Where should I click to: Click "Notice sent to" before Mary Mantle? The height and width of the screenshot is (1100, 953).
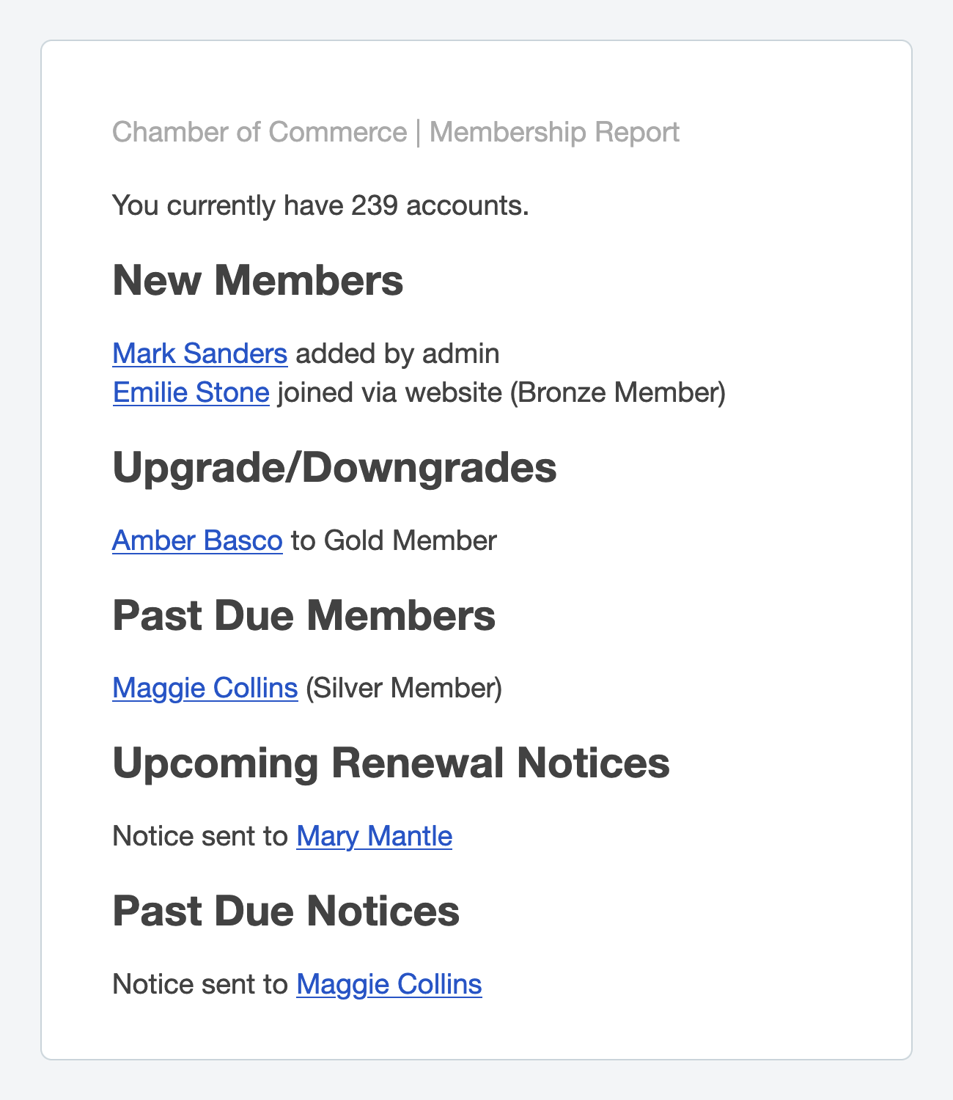point(199,836)
